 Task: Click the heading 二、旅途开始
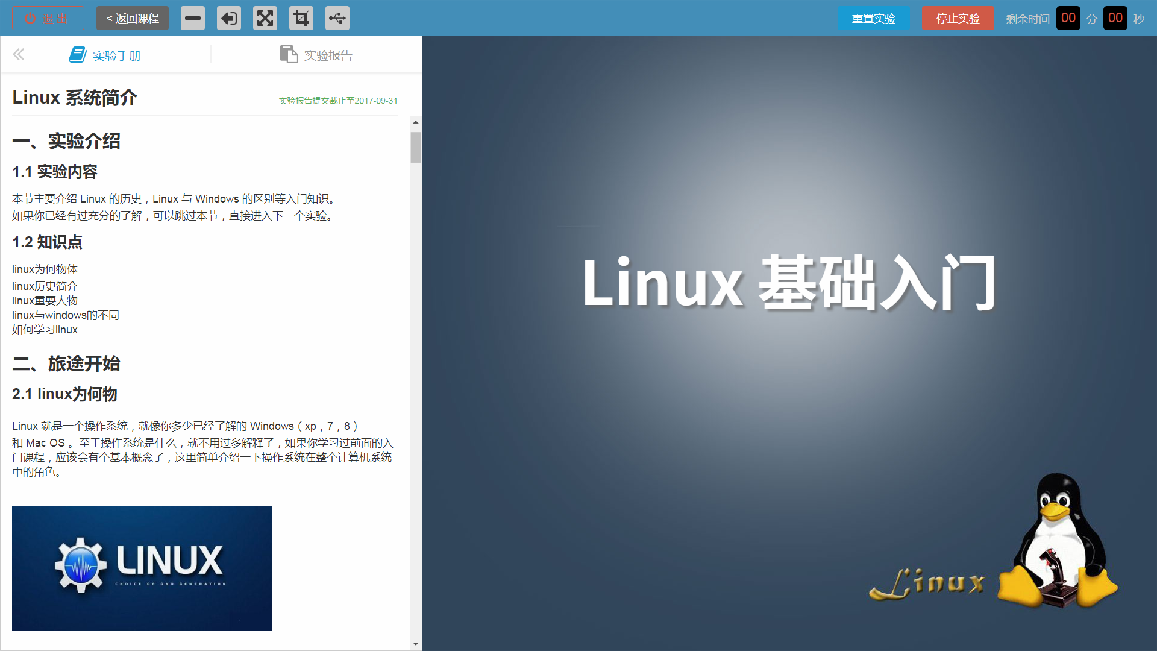point(66,363)
